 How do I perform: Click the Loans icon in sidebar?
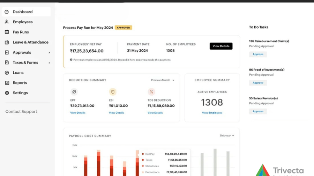(7, 73)
